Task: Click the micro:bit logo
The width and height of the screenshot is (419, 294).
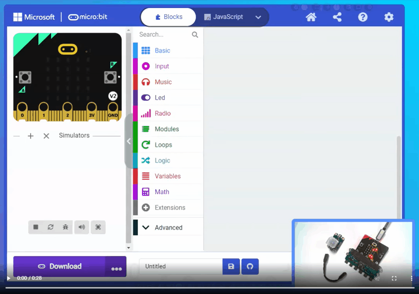Action: 88,17
